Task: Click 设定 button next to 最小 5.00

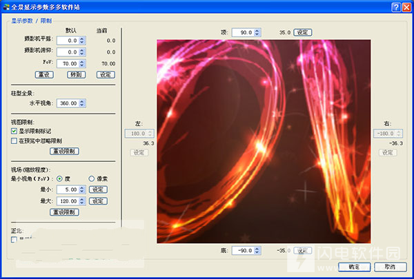Action: [98, 189]
